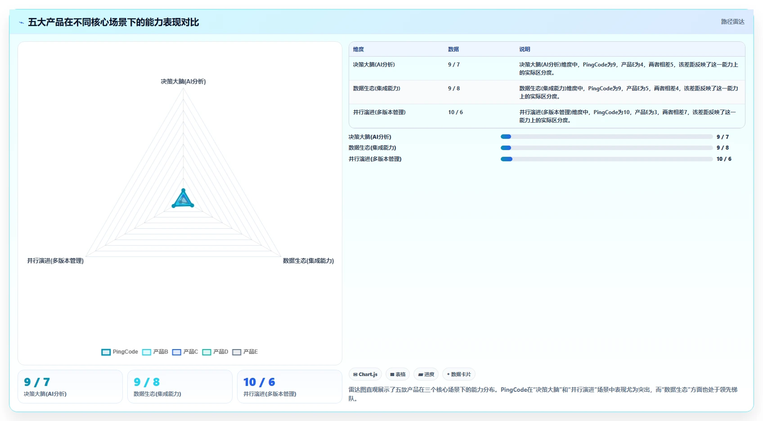Viewport: 763px width, 421px height.
Task: Toggle the 产品D legend series
Action: [x=215, y=352]
